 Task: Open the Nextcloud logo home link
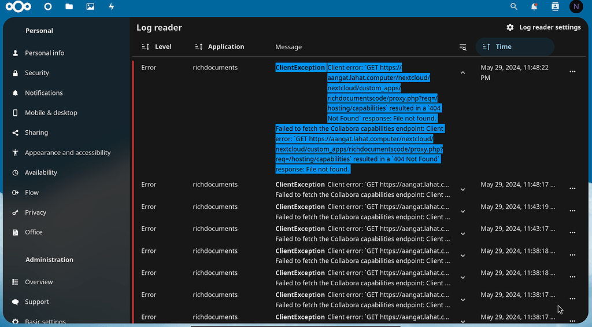coord(18,6)
